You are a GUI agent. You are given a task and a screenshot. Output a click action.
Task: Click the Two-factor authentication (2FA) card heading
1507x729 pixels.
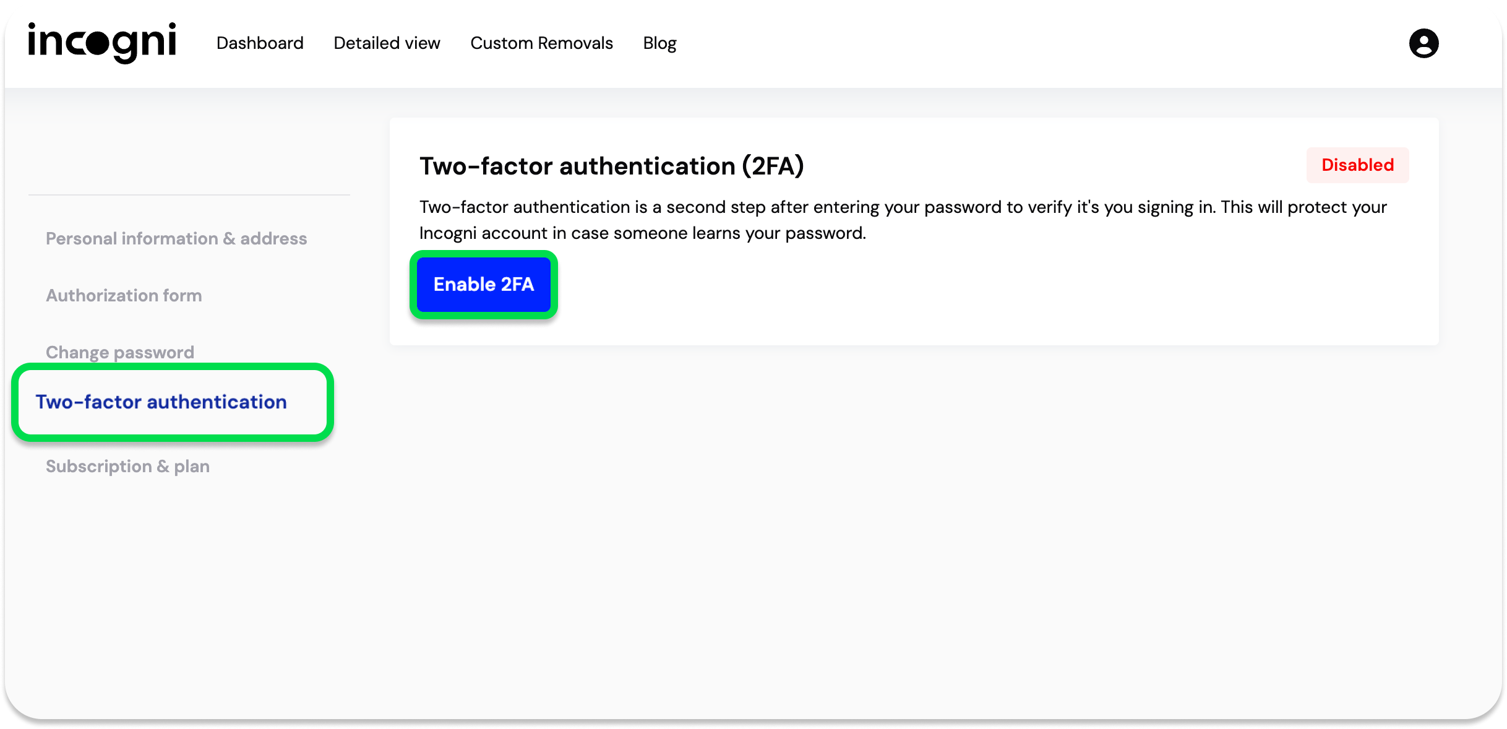pyautogui.click(x=611, y=166)
